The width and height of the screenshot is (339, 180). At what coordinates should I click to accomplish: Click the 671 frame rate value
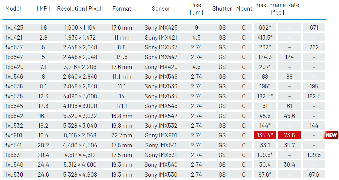tap(314, 28)
